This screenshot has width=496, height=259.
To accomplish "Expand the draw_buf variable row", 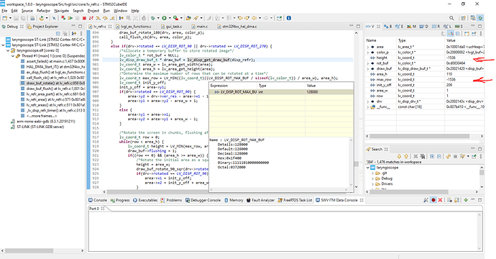I will coord(367,69).
